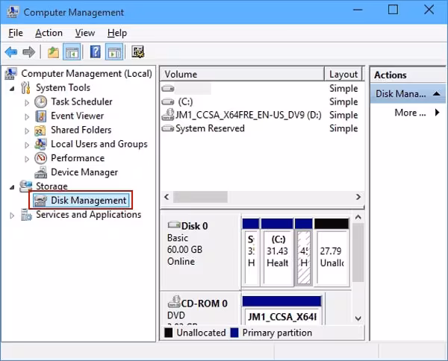The image size is (448, 361).
Task: Click the Back arrow toolbar icon
Action: click(x=11, y=52)
